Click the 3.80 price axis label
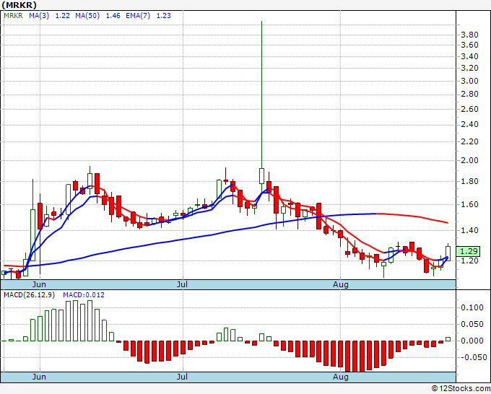This screenshot has width=491, height=394. point(470,35)
